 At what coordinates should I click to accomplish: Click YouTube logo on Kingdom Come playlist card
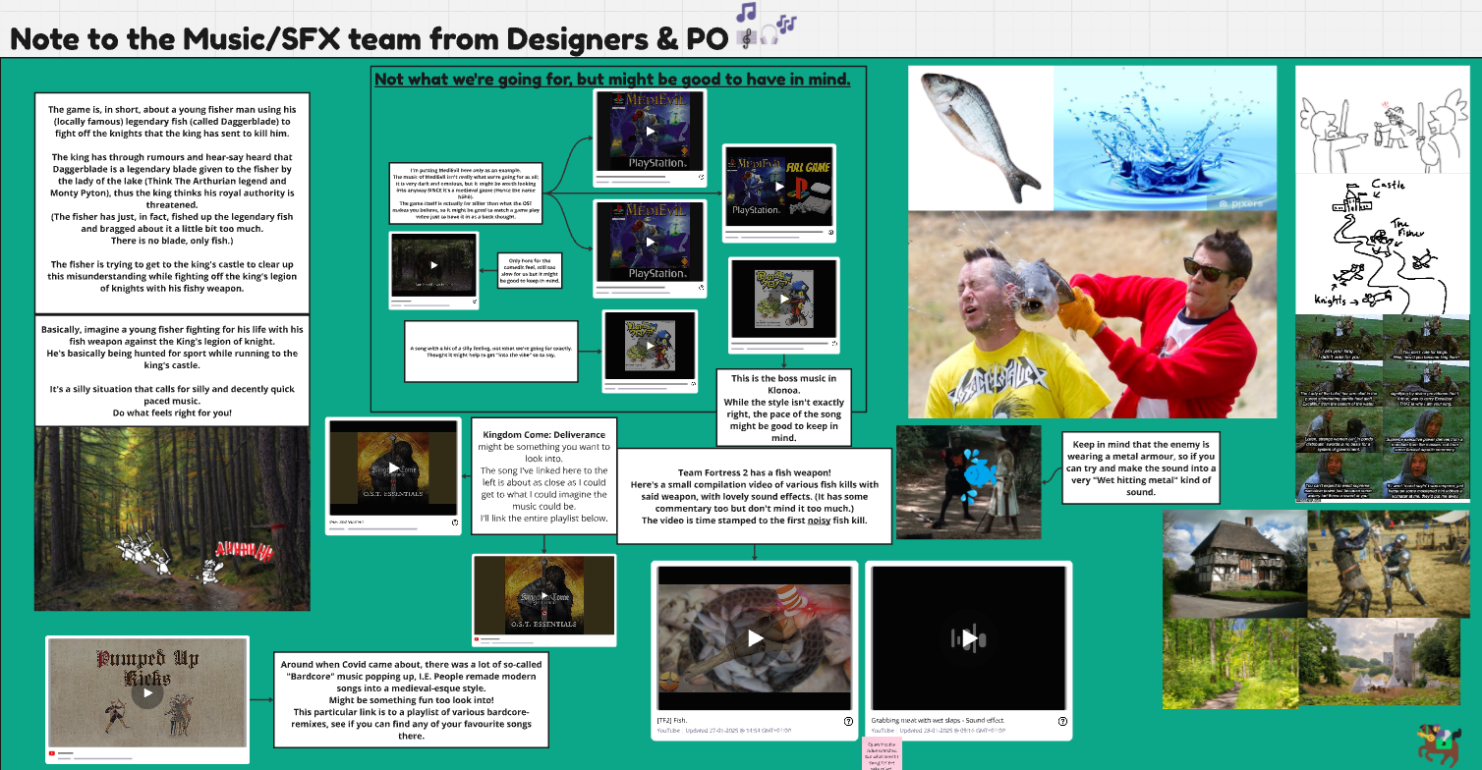[x=478, y=639]
